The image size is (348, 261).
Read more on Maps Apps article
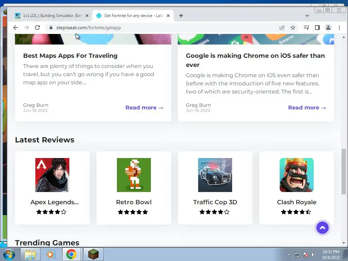[144, 108]
